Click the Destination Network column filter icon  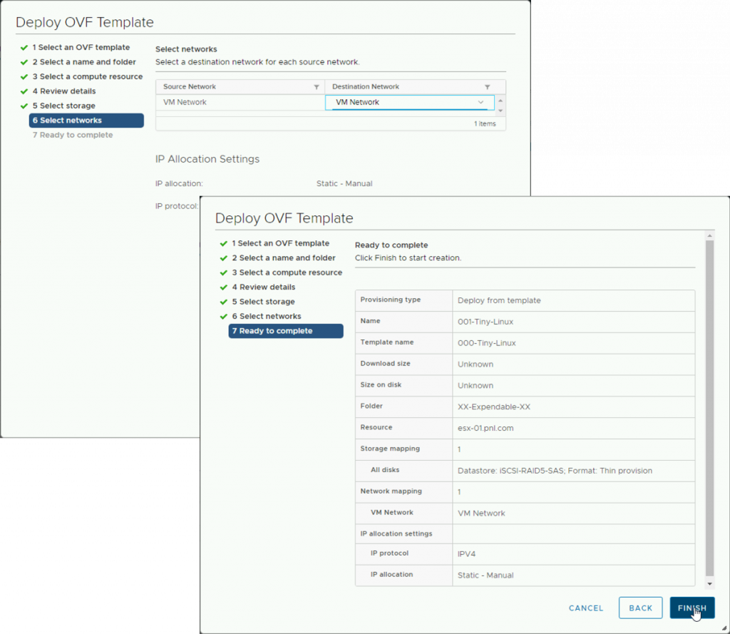click(x=487, y=87)
